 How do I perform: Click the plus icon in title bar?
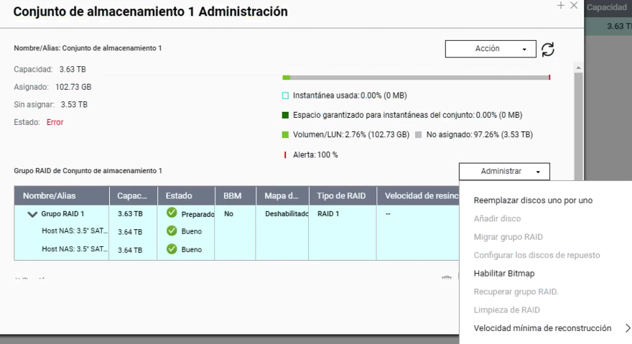click(x=560, y=5)
